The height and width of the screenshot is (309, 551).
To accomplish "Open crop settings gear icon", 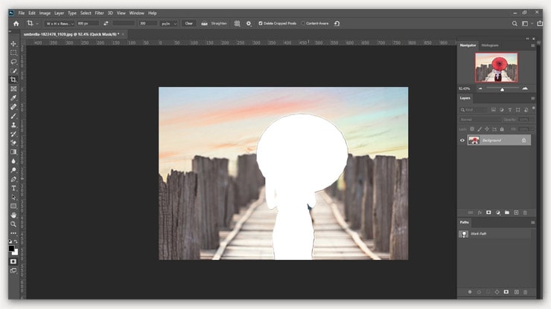I will (249, 24).
